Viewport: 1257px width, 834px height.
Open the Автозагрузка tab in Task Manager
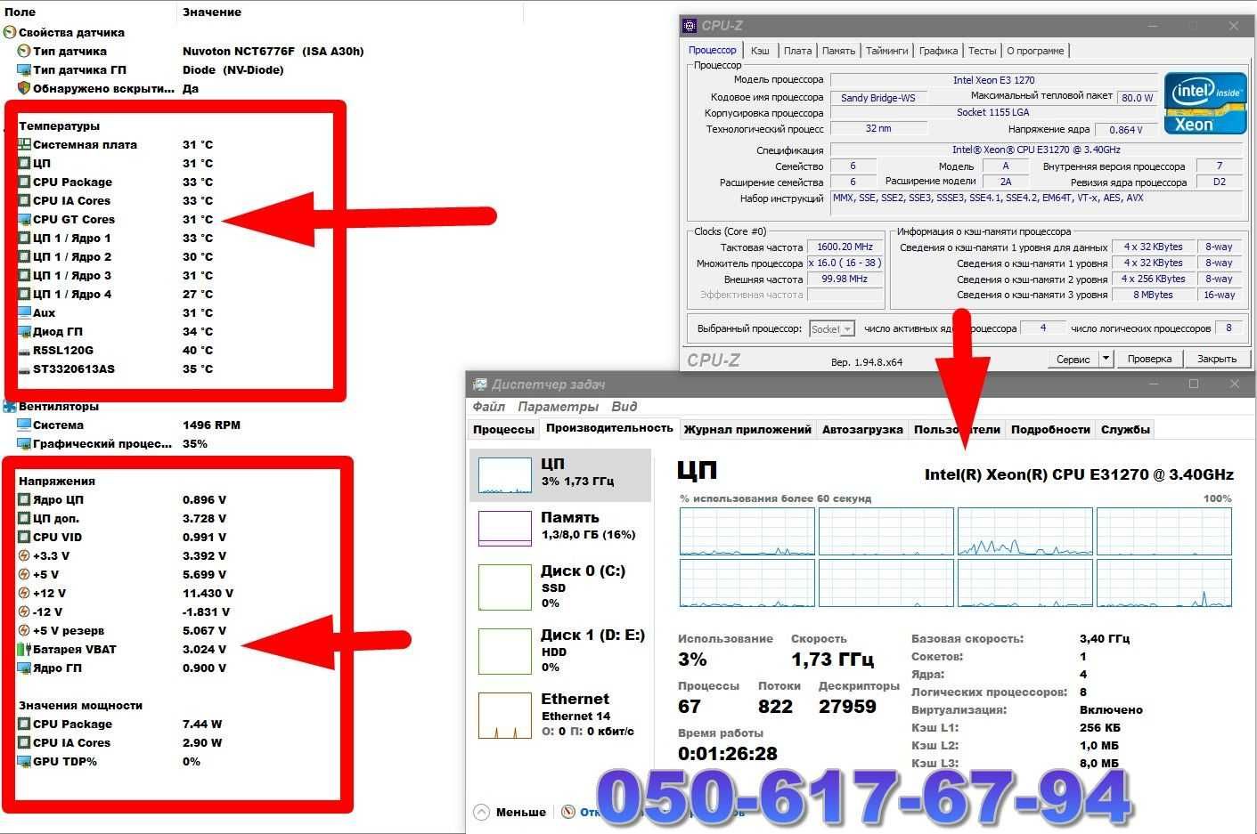pyautogui.click(x=862, y=429)
